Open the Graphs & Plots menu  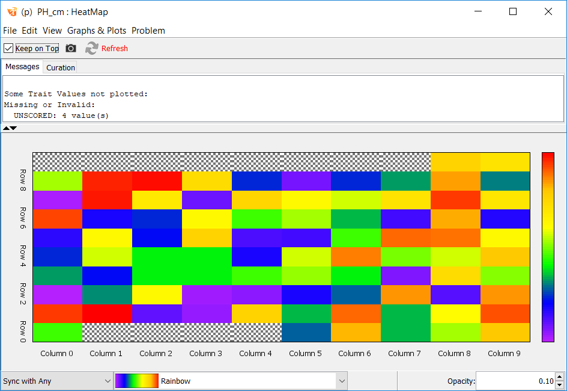pyautogui.click(x=97, y=31)
